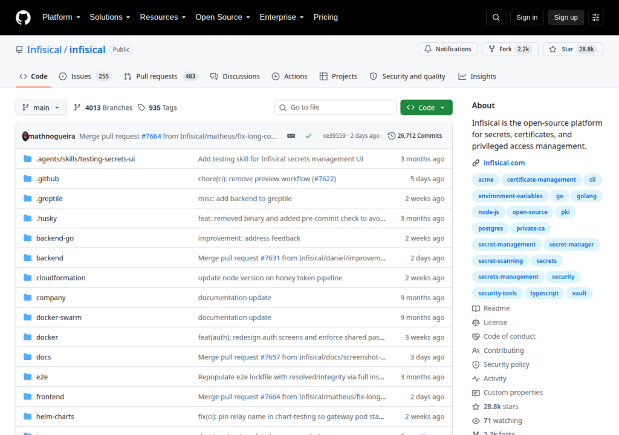Click the Sign in button
This screenshot has width=619, height=435.
coord(527,18)
